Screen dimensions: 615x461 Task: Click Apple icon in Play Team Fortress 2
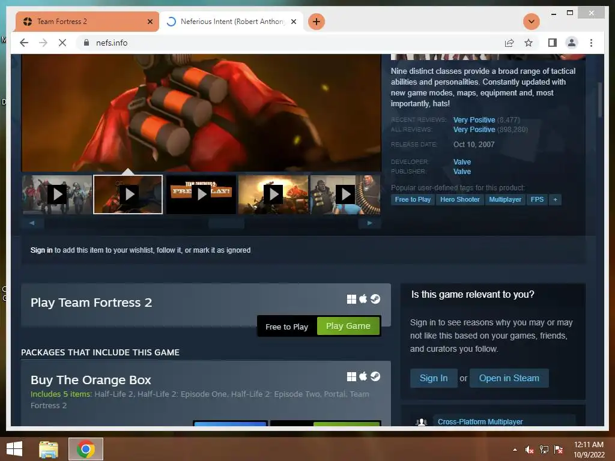pos(363,299)
